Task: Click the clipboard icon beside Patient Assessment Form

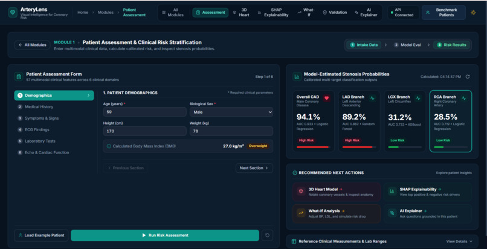Action: [x=19, y=77]
